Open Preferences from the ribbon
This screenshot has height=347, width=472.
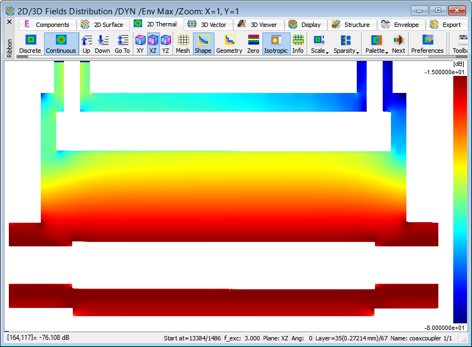pyautogui.click(x=427, y=44)
